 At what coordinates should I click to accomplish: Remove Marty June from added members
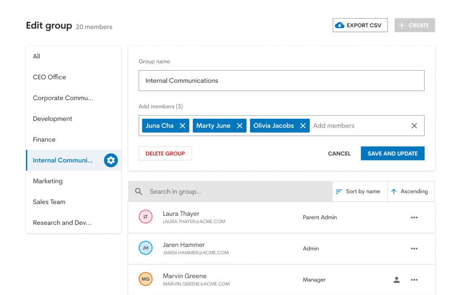(x=240, y=126)
